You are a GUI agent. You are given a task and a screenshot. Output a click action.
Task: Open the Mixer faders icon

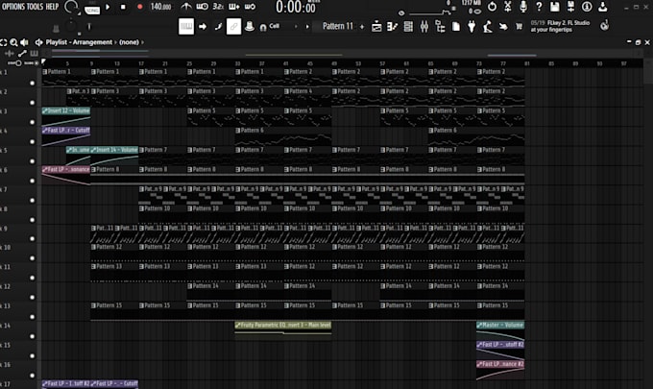pos(423,27)
